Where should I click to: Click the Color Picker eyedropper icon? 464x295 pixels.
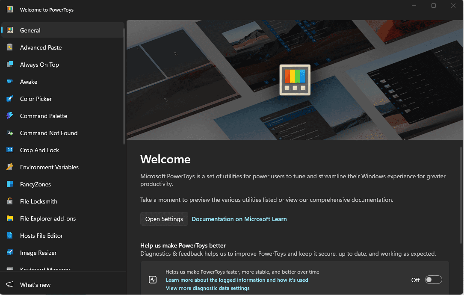tap(10, 98)
